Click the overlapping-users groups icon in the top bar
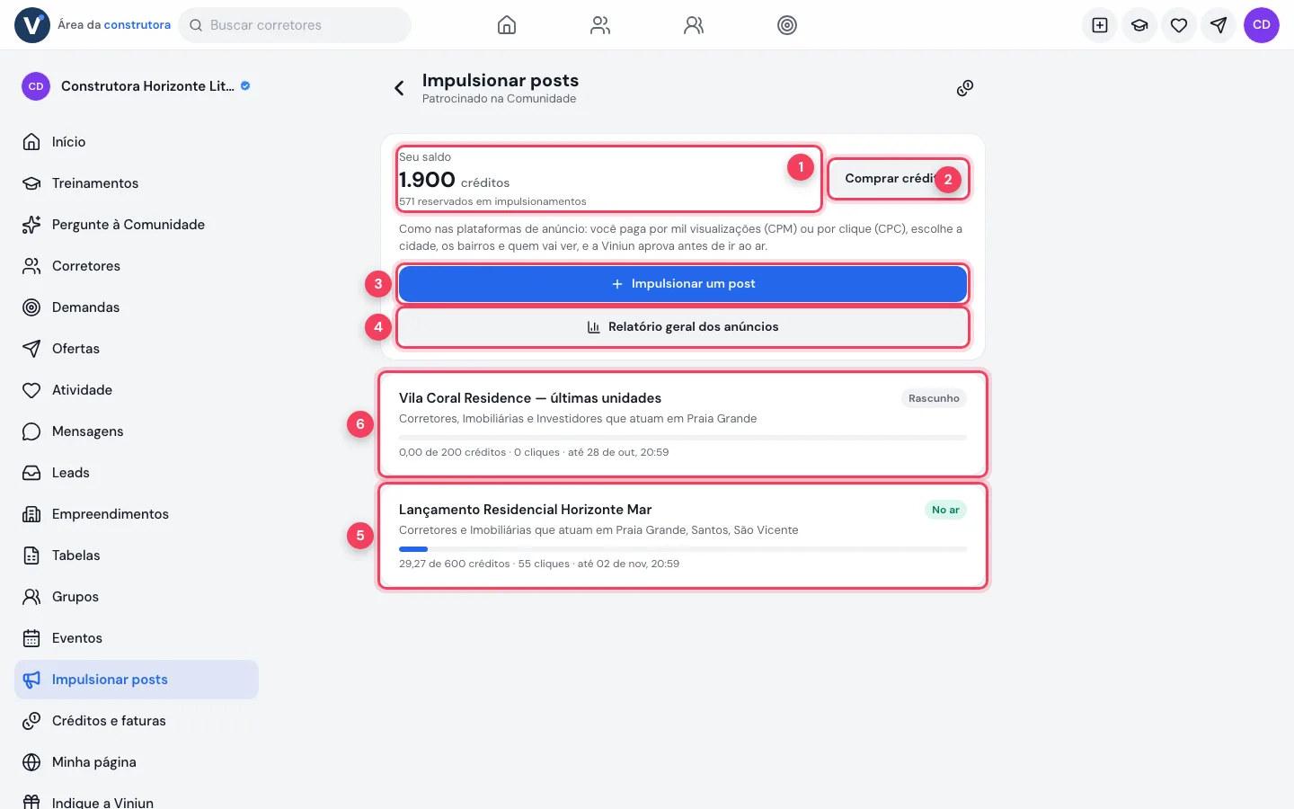The width and height of the screenshot is (1294, 809). point(694,25)
